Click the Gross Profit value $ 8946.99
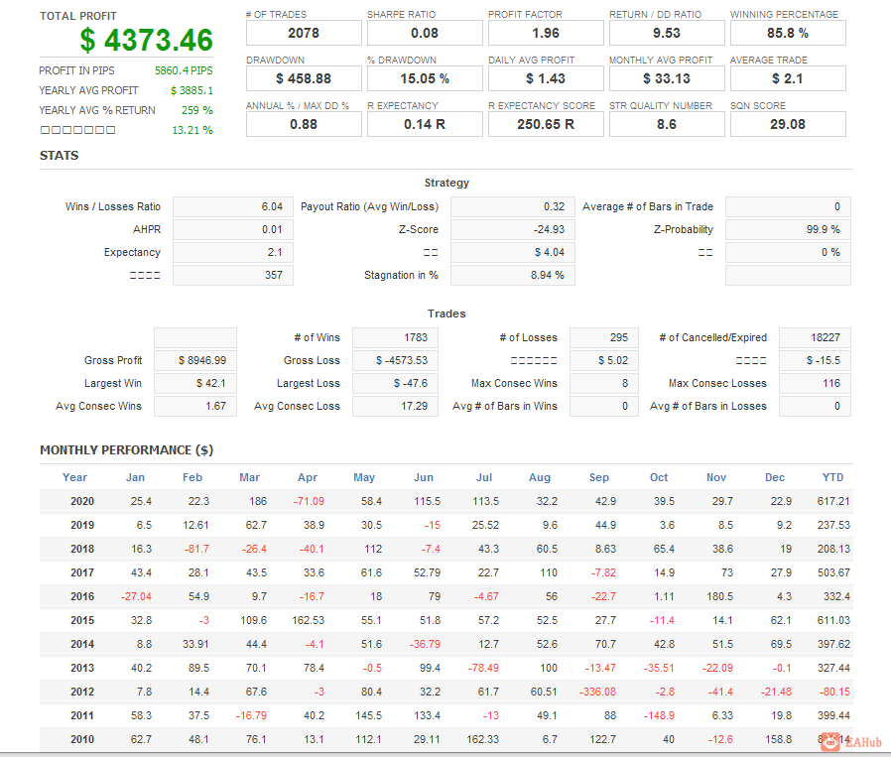891x757 pixels. [194, 360]
